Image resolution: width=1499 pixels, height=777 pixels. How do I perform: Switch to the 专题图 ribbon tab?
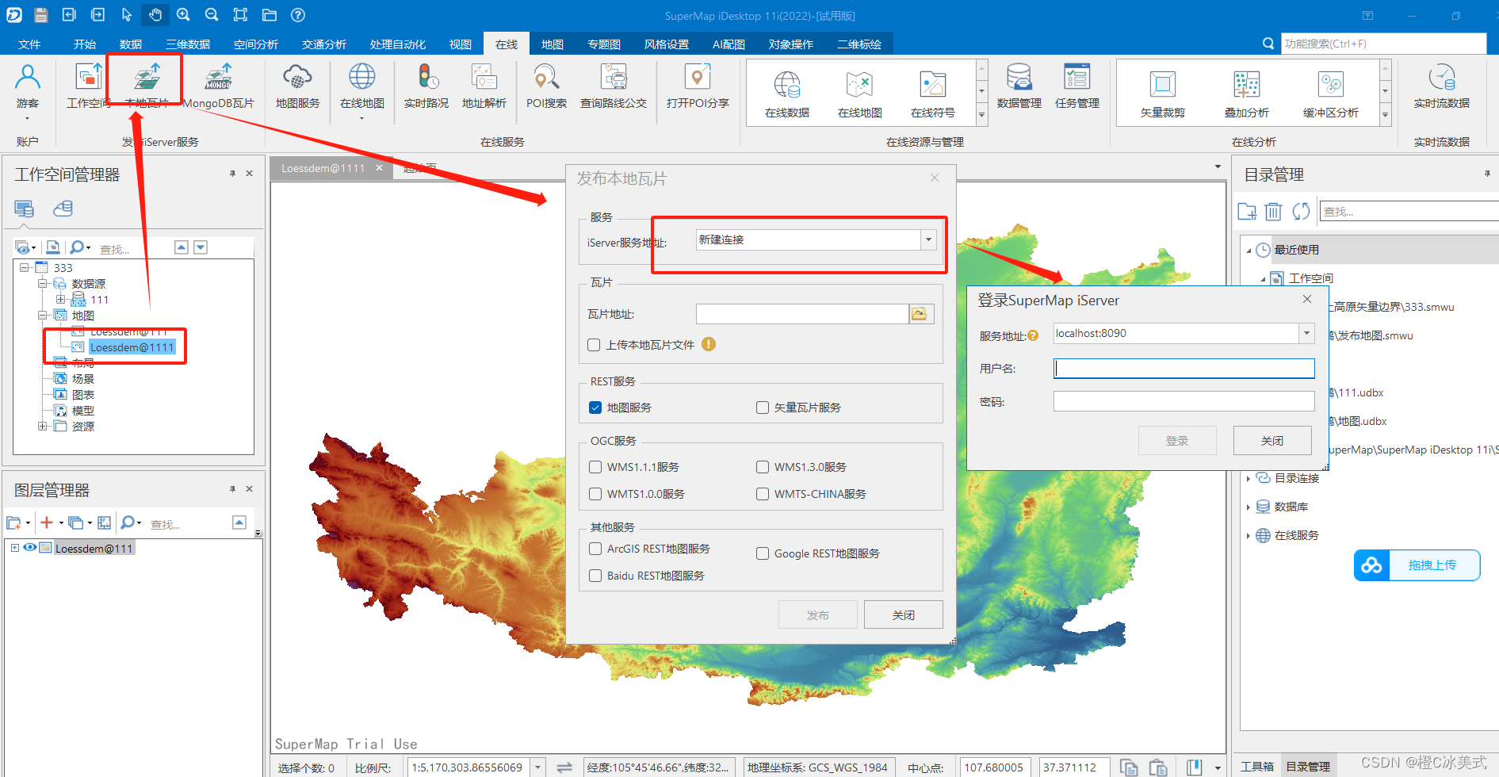coord(604,44)
